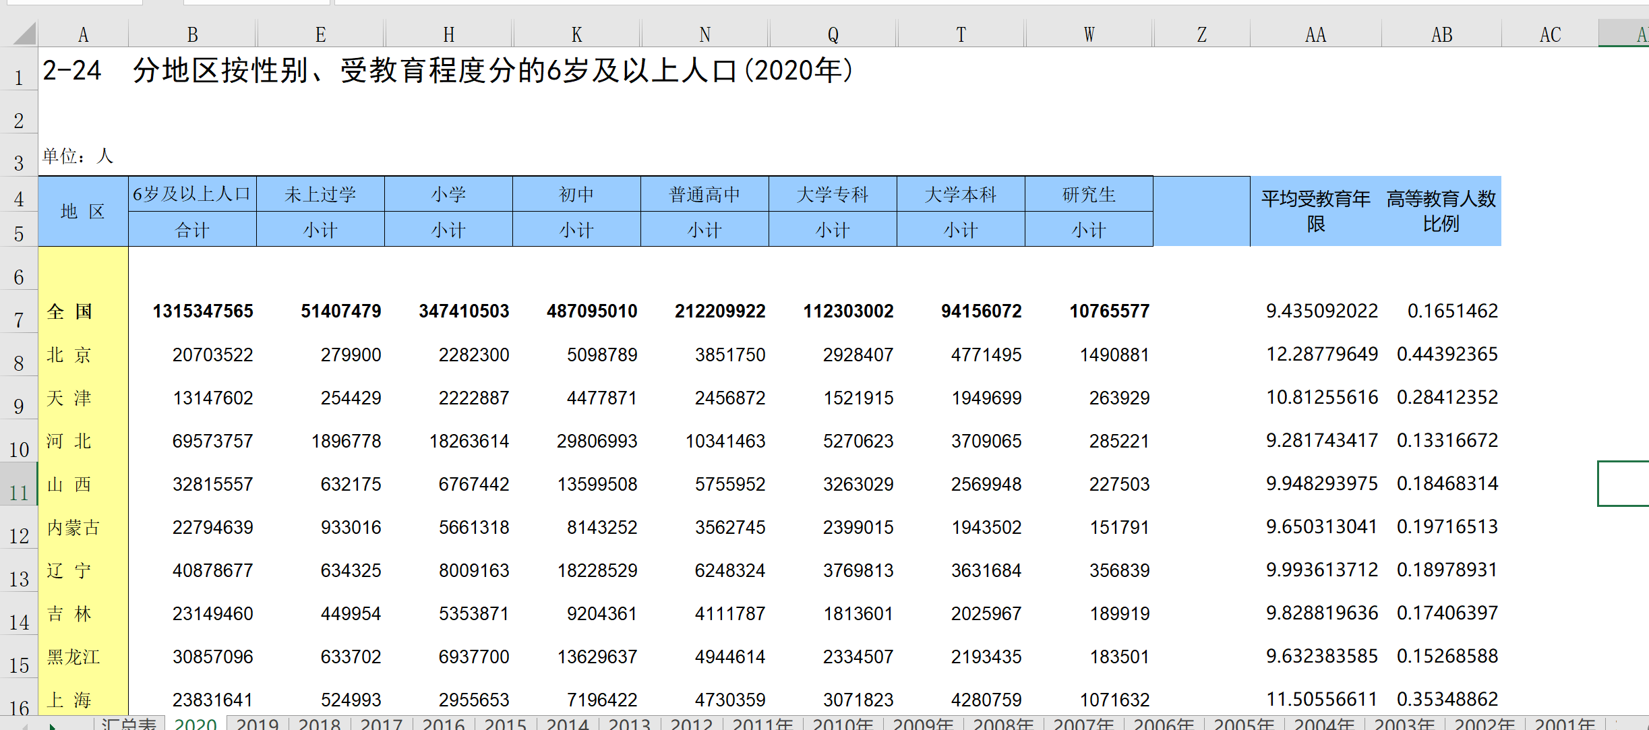Open the 2010年 sheet tab
Viewport: 1649px width, 730px height.
[843, 725]
